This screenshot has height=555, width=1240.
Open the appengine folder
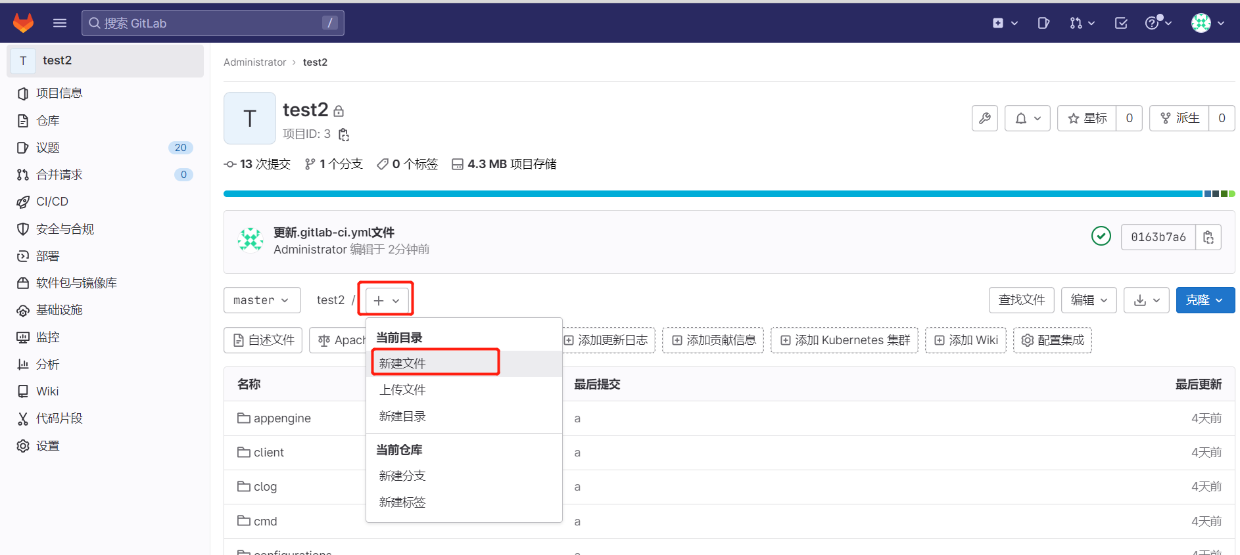tap(282, 418)
